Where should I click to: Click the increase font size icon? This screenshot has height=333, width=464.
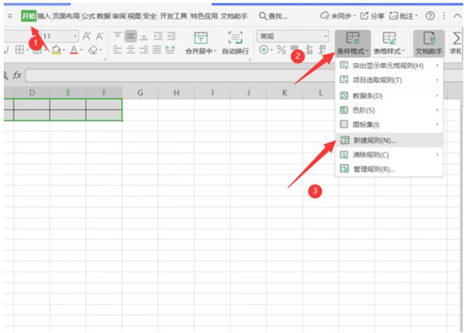(87, 36)
